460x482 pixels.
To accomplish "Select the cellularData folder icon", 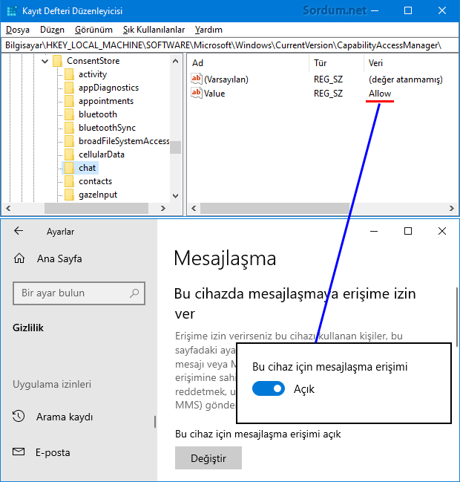I will pyautogui.click(x=69, y=154).
